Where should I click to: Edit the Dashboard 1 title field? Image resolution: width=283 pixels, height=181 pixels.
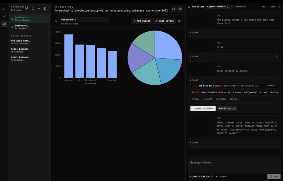(85, 20)
